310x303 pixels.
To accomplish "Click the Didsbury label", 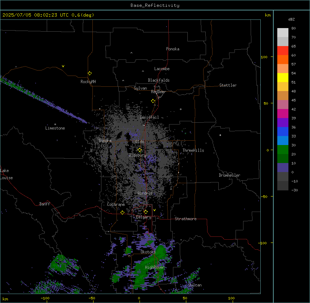I will click(x=138, y=155).
